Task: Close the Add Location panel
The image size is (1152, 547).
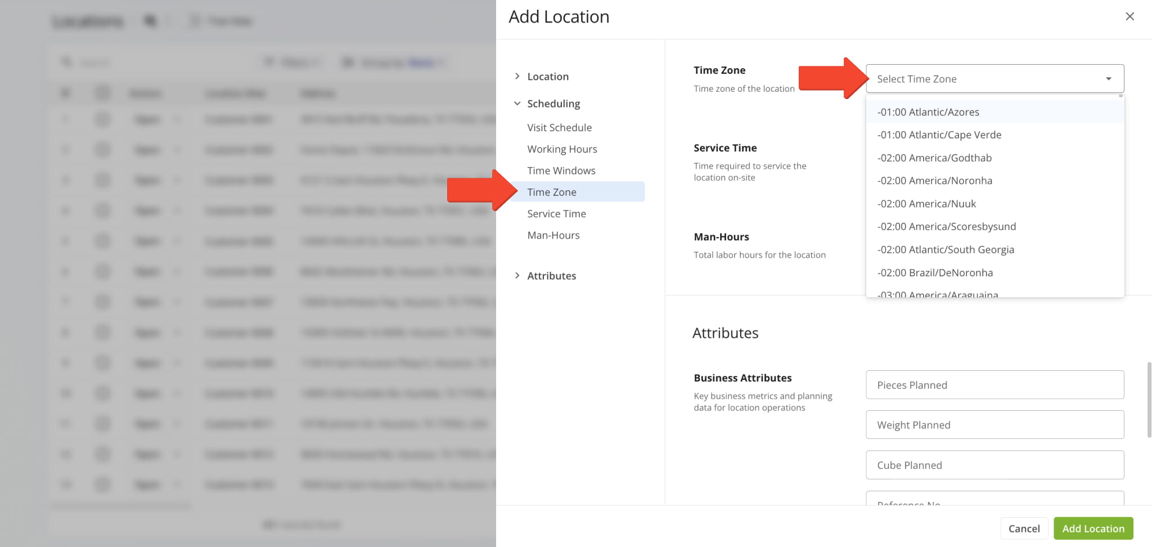Action: tap(1129, 16)
